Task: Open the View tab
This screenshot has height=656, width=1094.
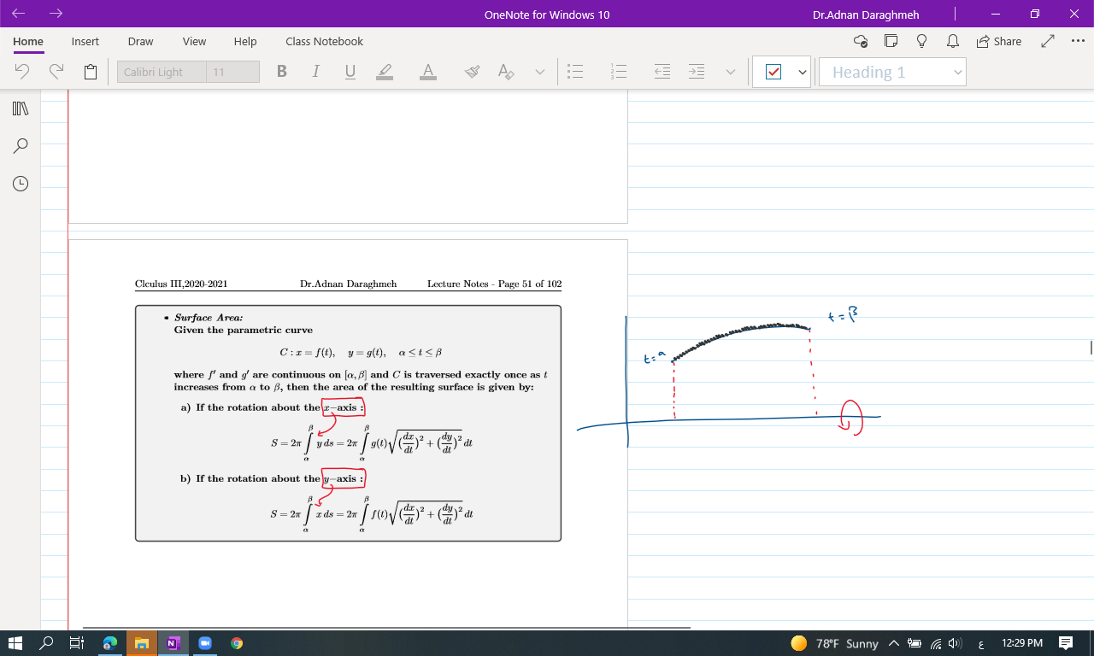Action: 194,41
